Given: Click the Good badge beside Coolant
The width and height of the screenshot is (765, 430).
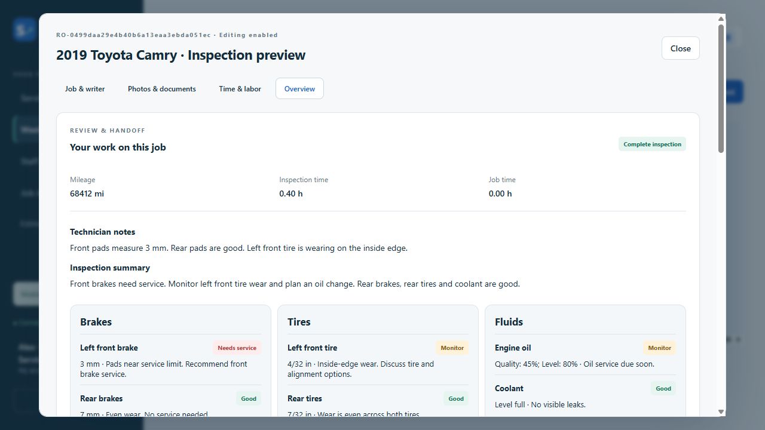Looking at the screenshot, I should [x=663, y=389].
